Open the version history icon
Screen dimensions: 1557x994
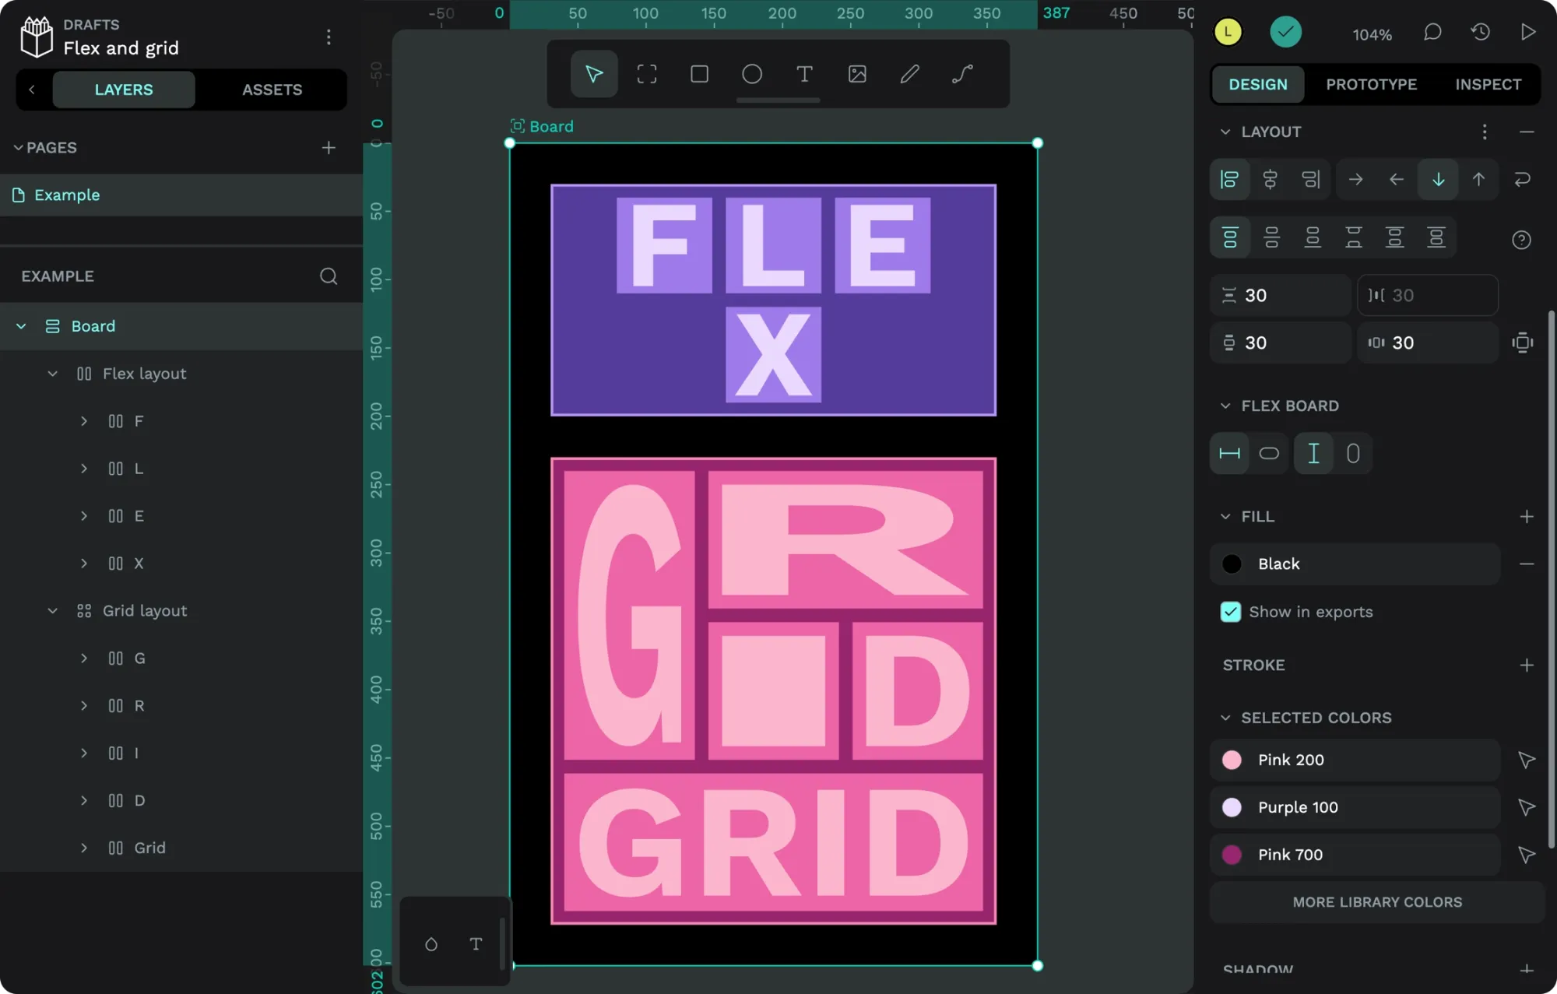tap(1480, 33)
